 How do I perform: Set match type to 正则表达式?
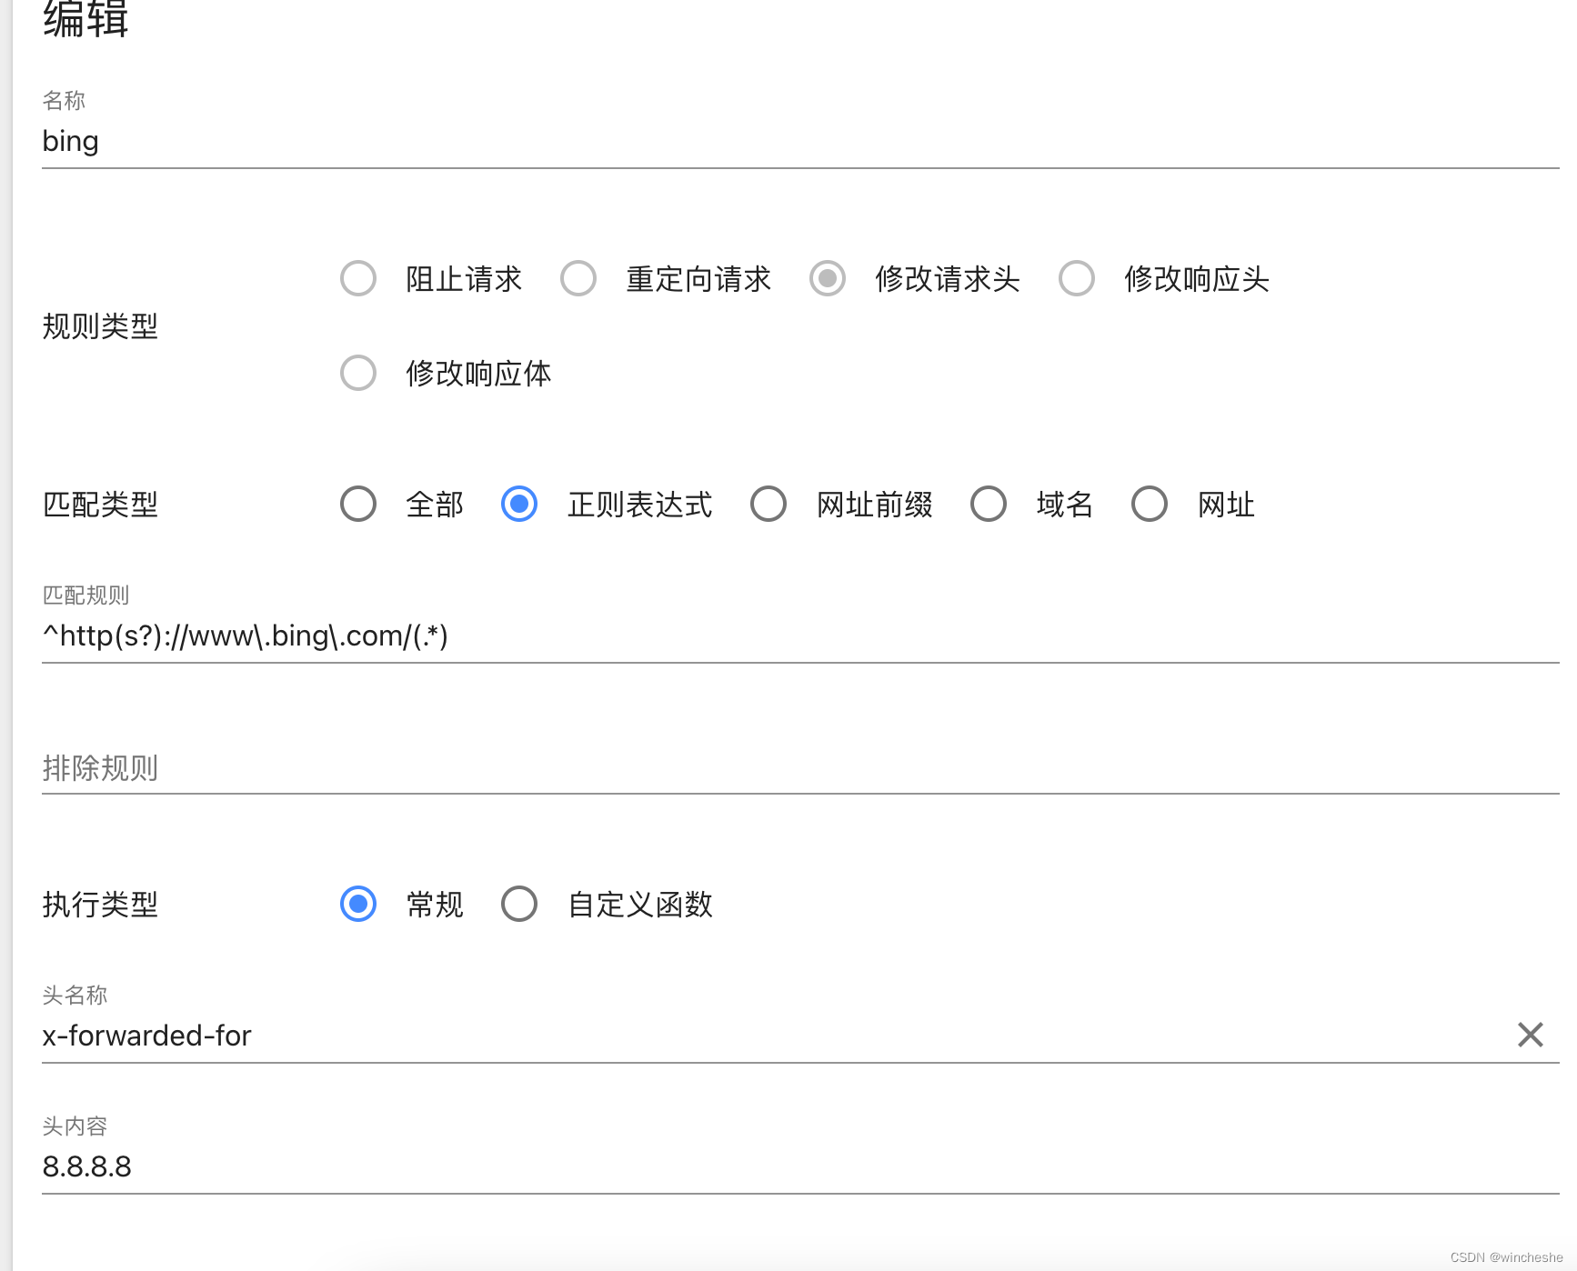tap(519, 504)
